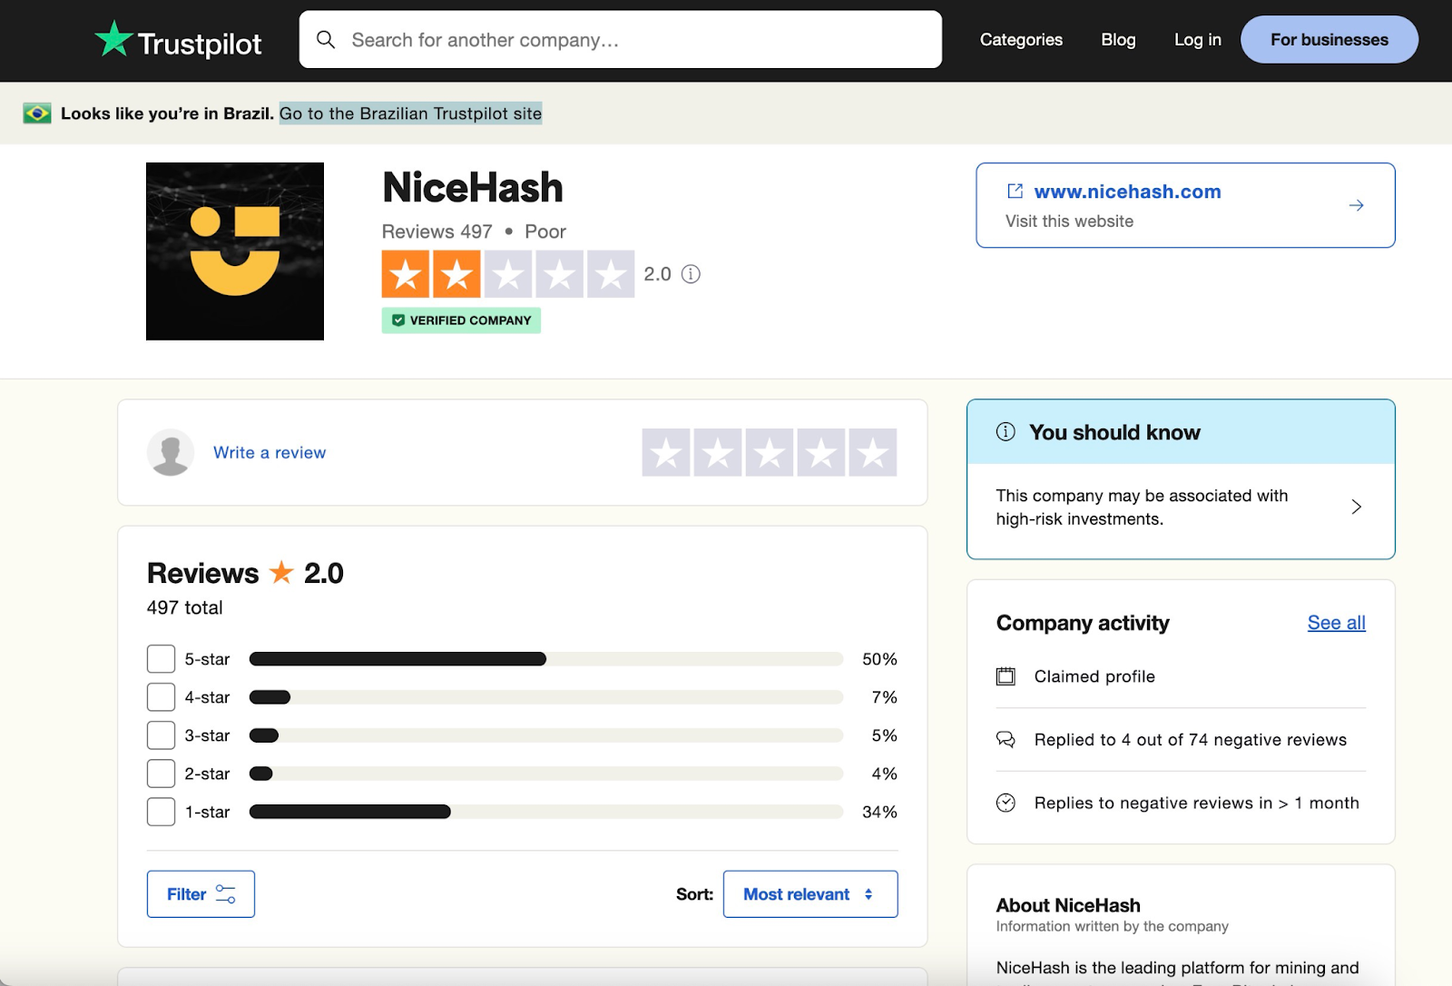
Task: Click the speech bubbles icon beside Replied to negative reviews
Action: pyautogui.click(x=1006, y=739)
